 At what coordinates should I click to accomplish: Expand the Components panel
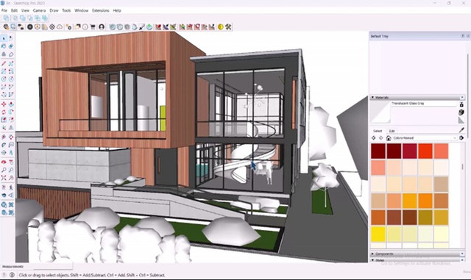[373, 254]
